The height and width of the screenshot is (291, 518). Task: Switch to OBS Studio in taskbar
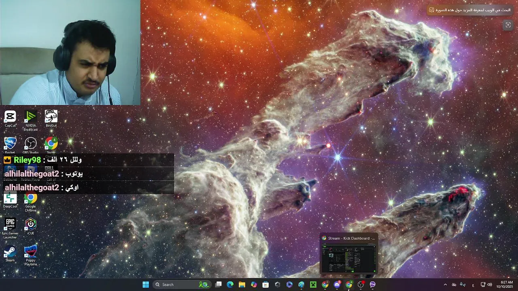[361, 285]
